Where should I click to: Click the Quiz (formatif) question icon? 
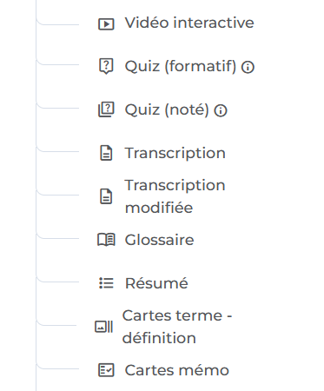(x=106, y=66)
